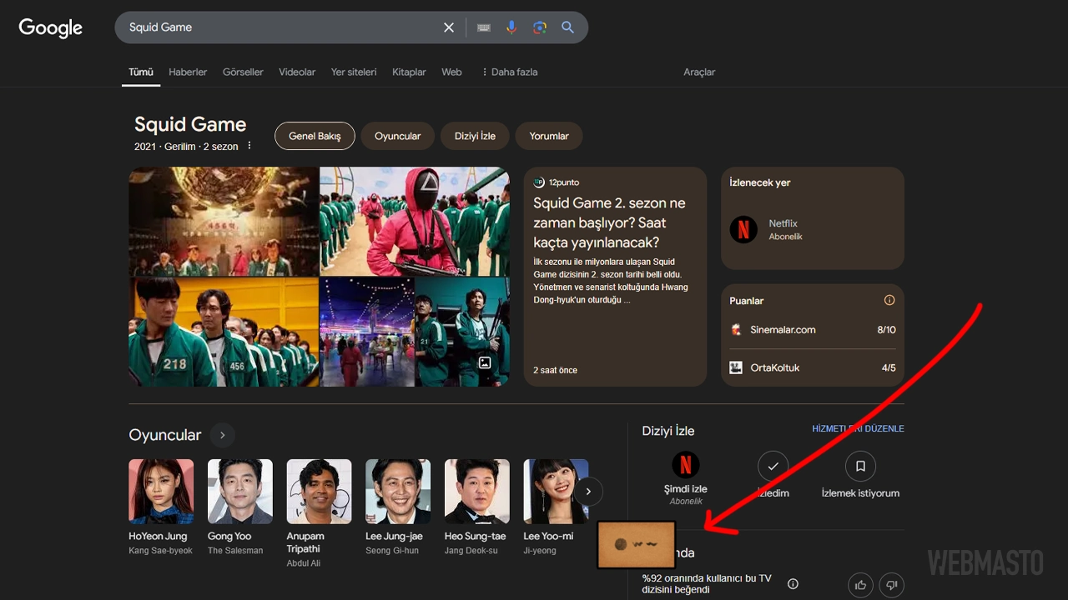This screenshot has height=600, width=1068.
Task: Select the Yorumlar chip
Action: (549, 136)
